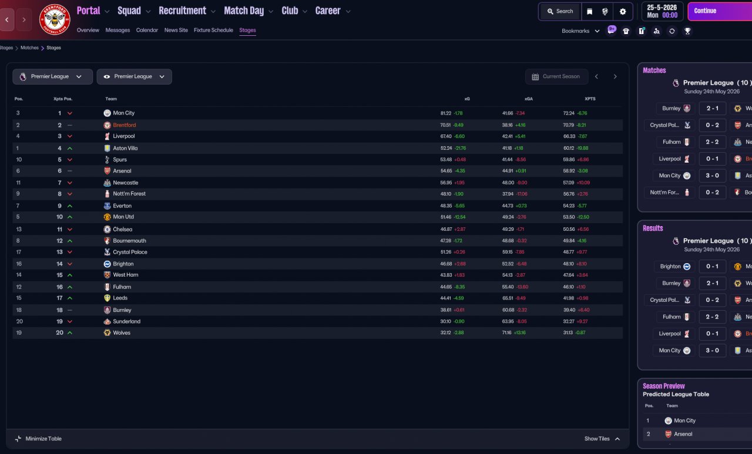The width and height of the screenshot is (752, 454).
Task: Open Nott'm Forest team row name
Action: [129, 194]
